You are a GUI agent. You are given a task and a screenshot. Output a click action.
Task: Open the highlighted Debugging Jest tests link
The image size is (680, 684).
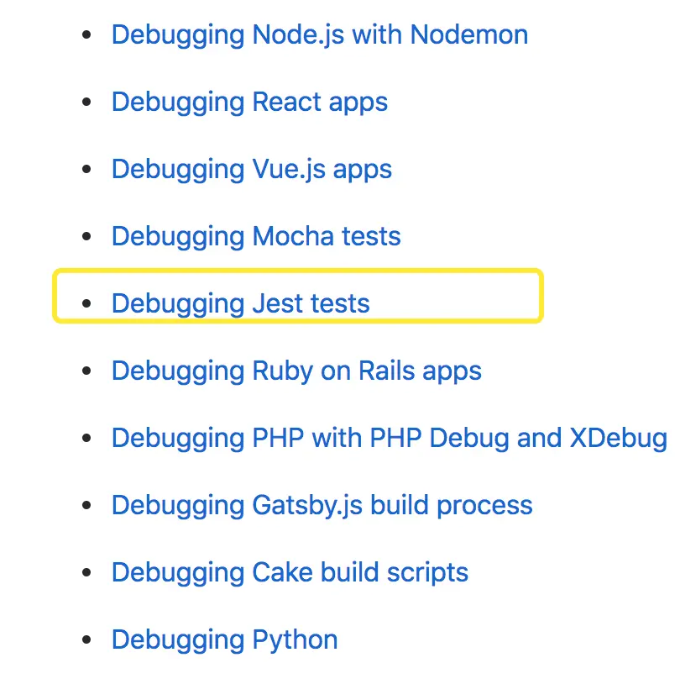click(241, 303)
